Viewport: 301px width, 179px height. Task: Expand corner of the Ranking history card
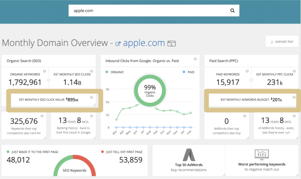click(94, 137)
